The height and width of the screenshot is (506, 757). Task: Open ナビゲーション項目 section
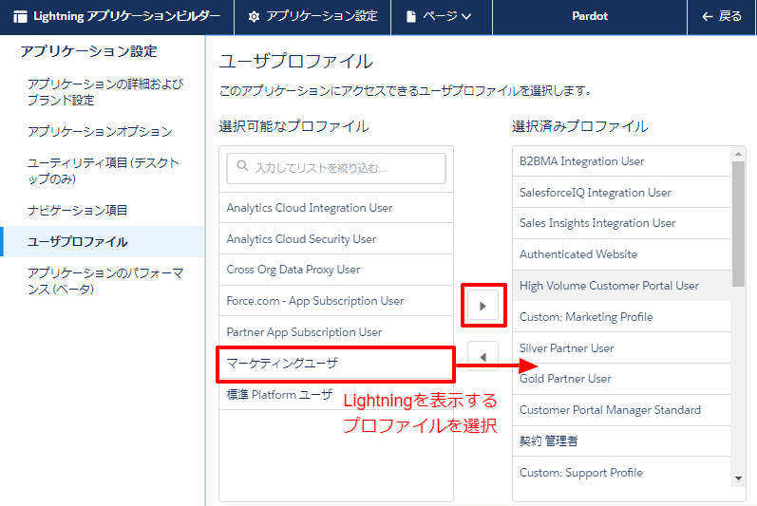coord(77,211)
